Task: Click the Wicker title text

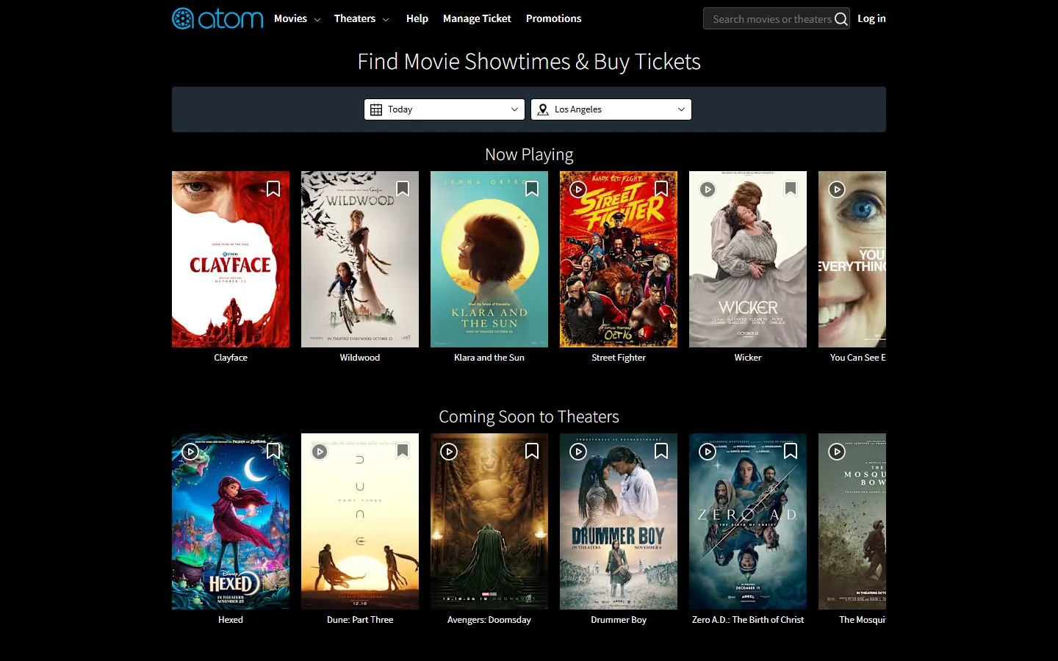Action: click(748, 358)
